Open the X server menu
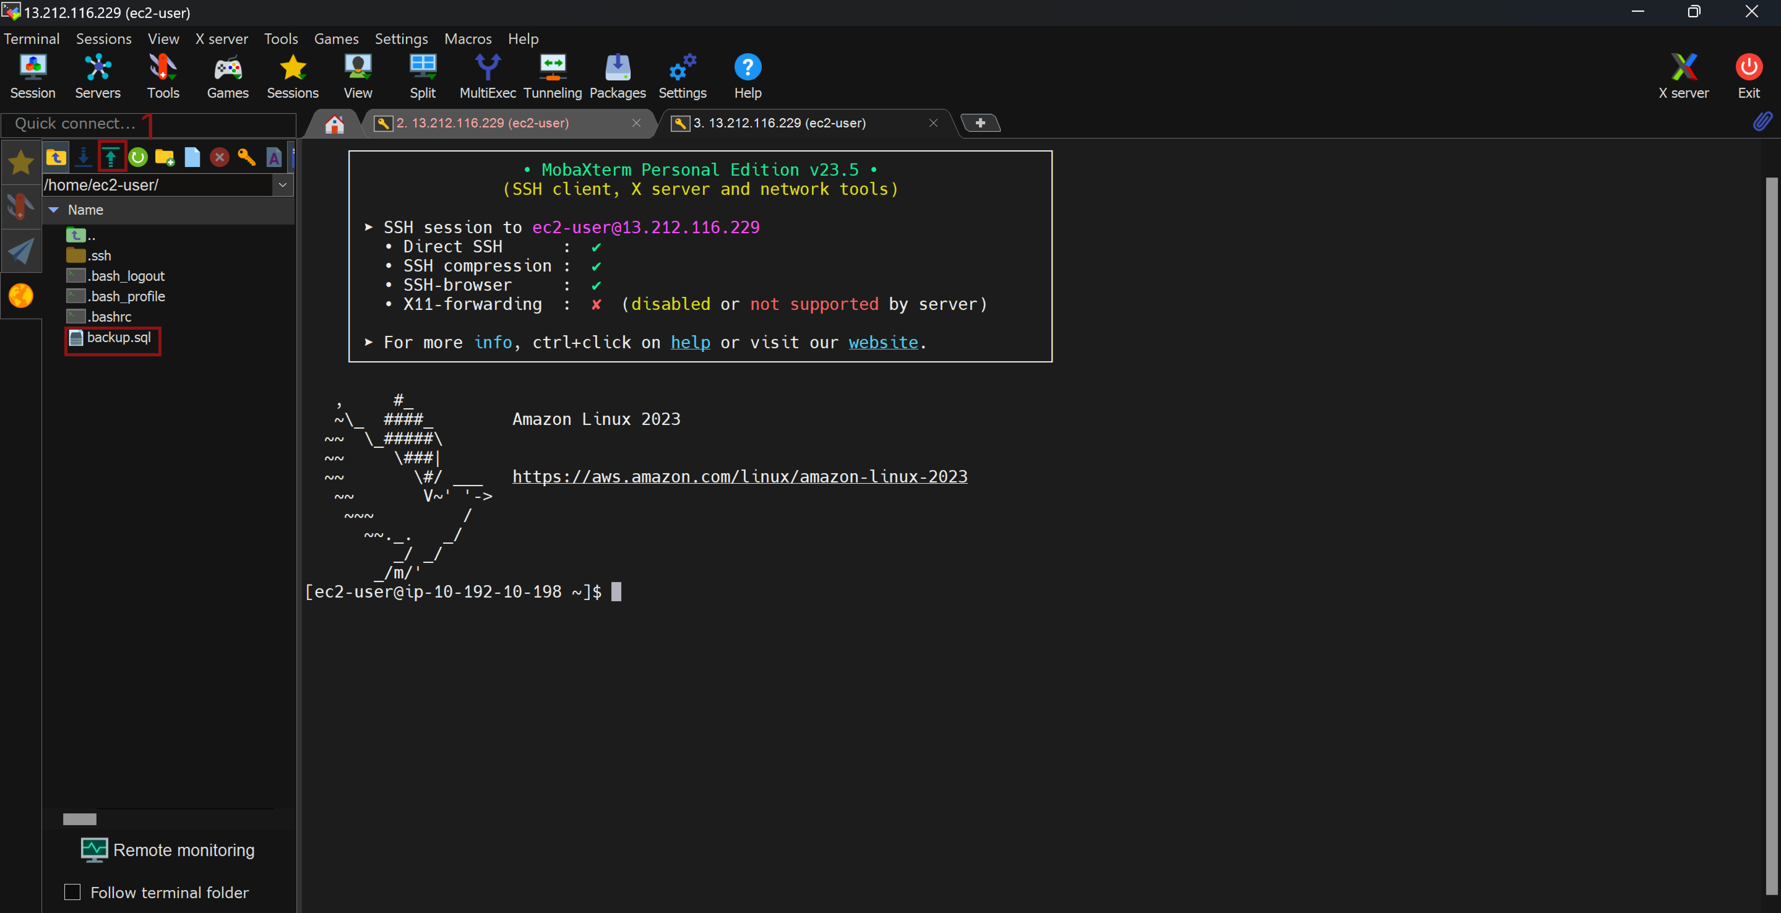1781x913 pixels. pos(221,39)
